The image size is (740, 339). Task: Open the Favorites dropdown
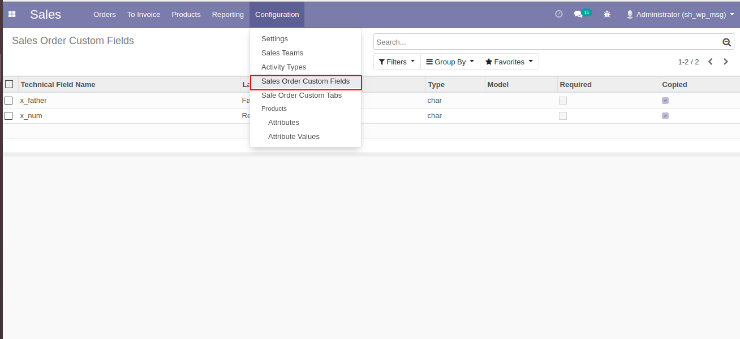pyautogui.click(x=509, y=62)
